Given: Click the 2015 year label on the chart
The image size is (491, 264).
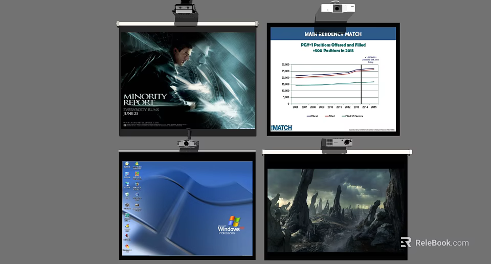Looking at the screenshot, I should (373, 107).
